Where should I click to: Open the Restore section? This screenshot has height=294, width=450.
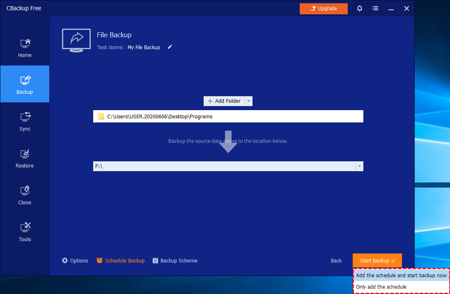[25, 158]
